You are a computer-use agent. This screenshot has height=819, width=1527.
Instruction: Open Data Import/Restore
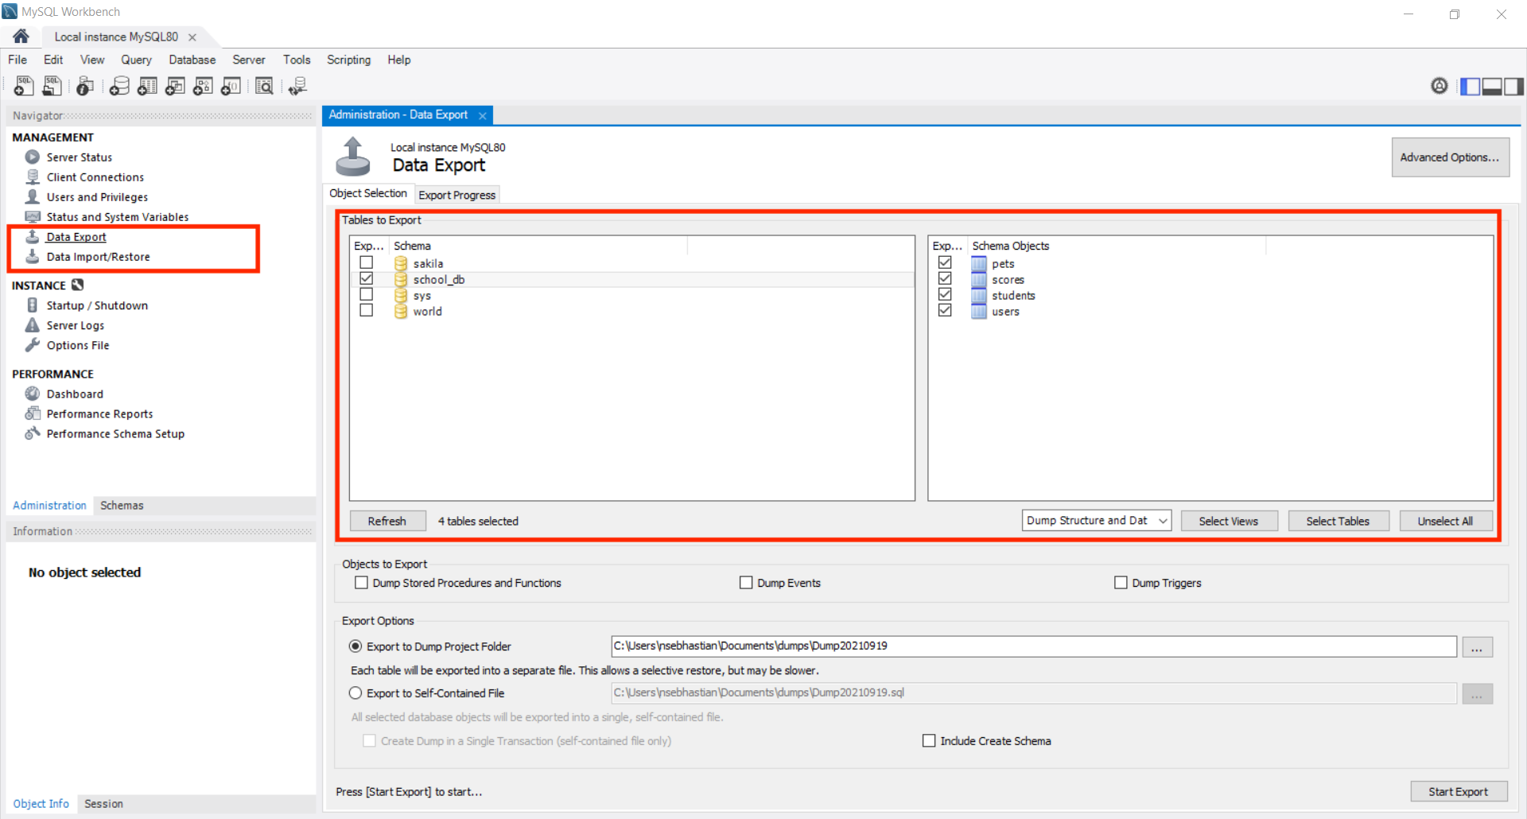coord(98,257)
